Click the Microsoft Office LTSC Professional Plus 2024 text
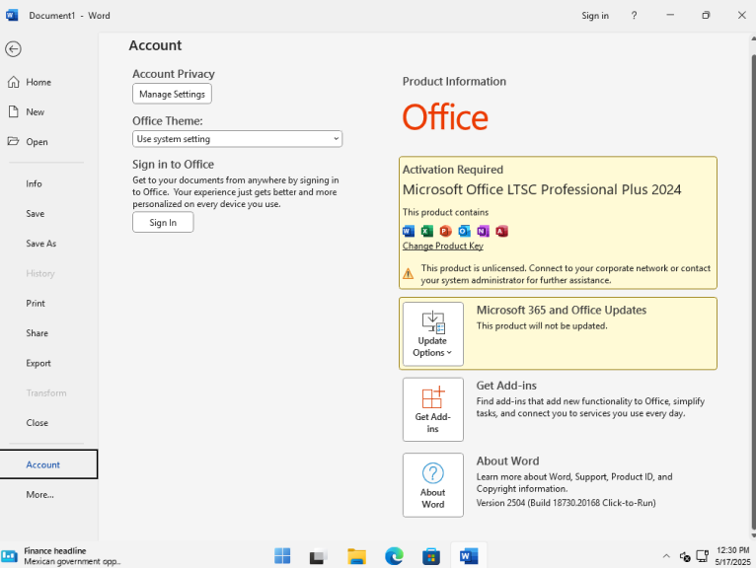756x568 pixels. tap(542, 189)
